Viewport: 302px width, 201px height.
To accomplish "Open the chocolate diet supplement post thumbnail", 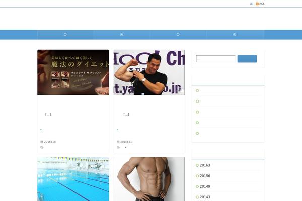I will click(x=73, y=72).
